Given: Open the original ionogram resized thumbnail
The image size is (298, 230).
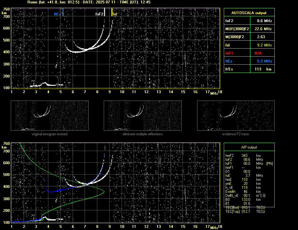Looking at the screenshot, I should click(x=50, y=116).
